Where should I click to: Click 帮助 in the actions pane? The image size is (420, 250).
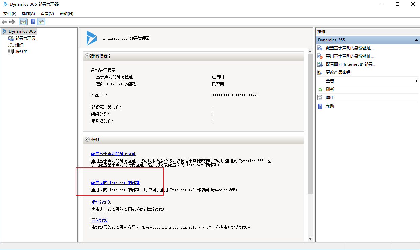pos(330,106)
